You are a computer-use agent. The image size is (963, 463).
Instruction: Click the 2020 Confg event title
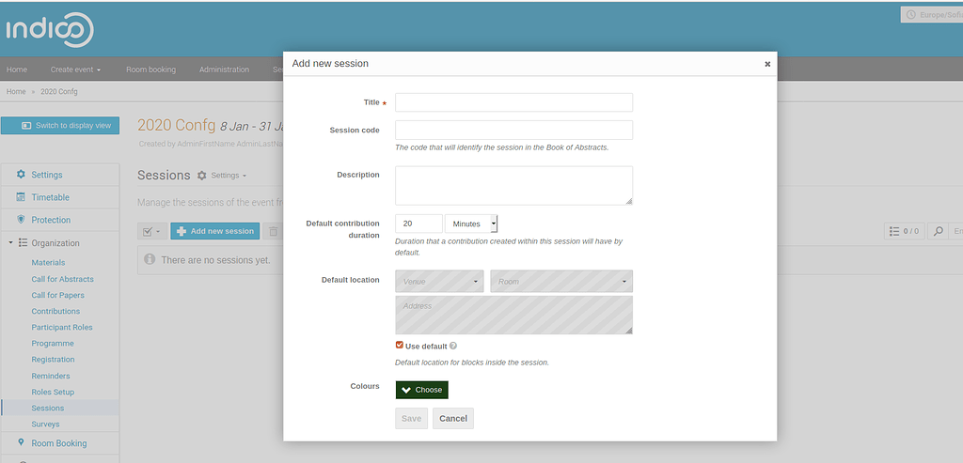176,126
